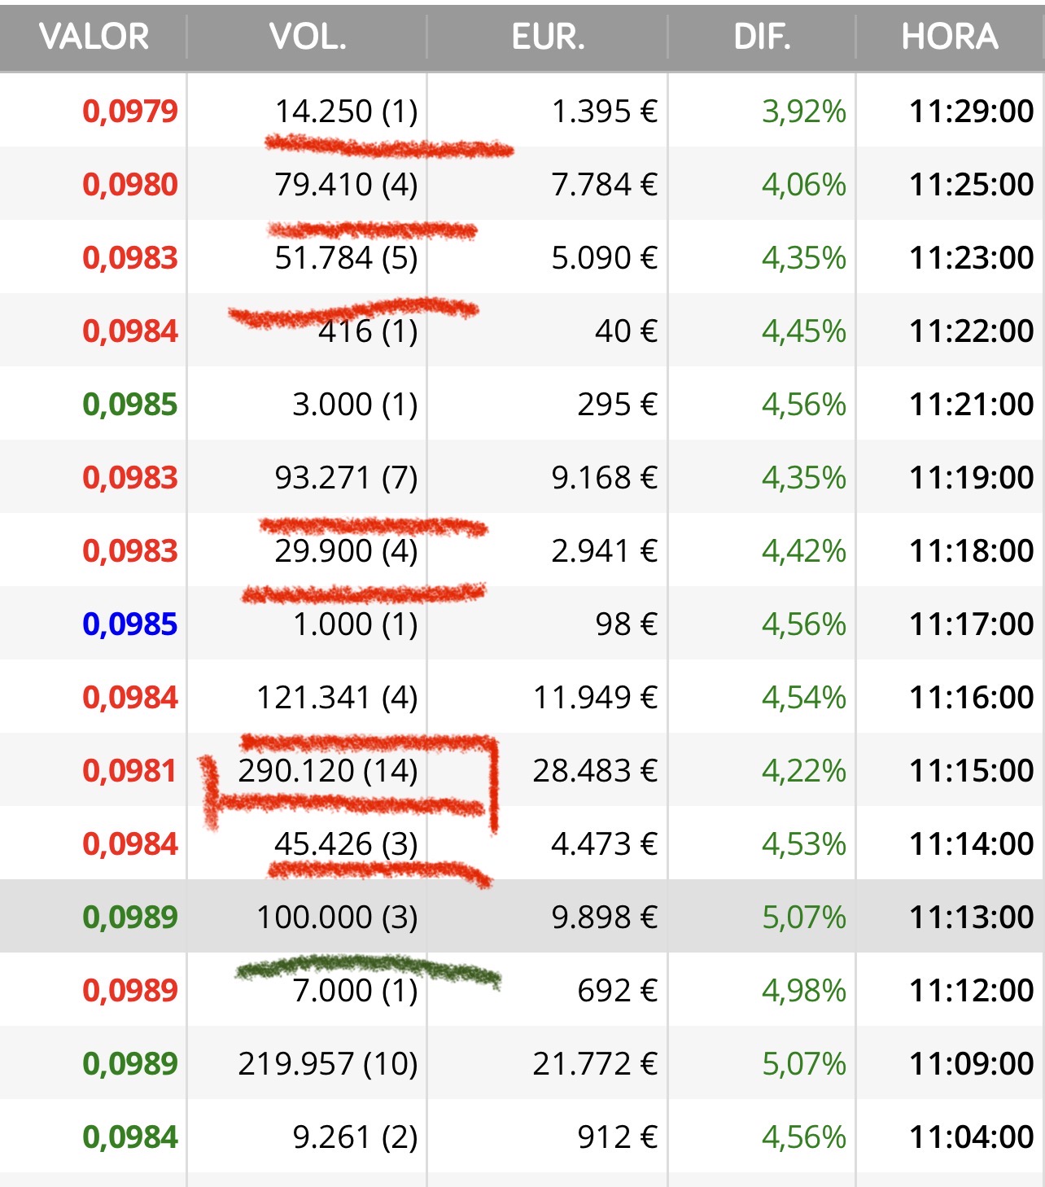Select volume 219.957 (10)
This screenshot has width=1045, height=1187.
[329, 1063]
